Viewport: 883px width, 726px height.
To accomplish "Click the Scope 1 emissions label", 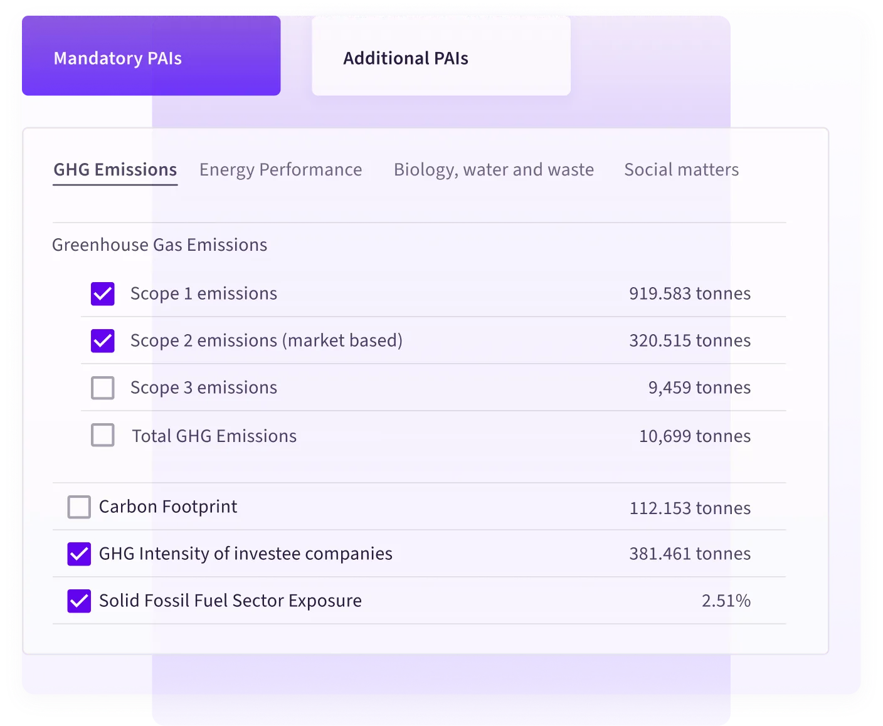I will [x=203, y=293].
